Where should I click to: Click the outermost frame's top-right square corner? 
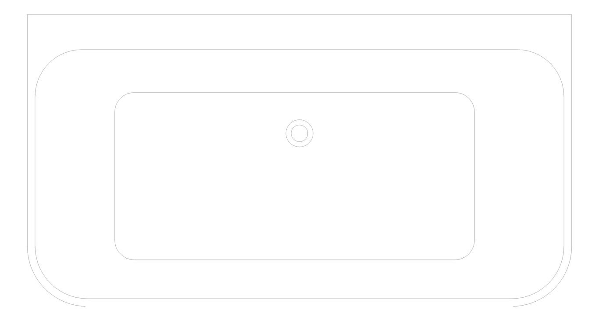tap(571, 15)
